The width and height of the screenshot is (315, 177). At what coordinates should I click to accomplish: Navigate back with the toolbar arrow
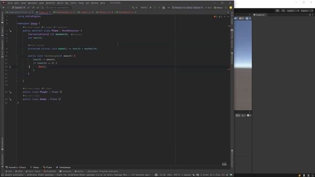pyautogui.click(x=3, y=8)
